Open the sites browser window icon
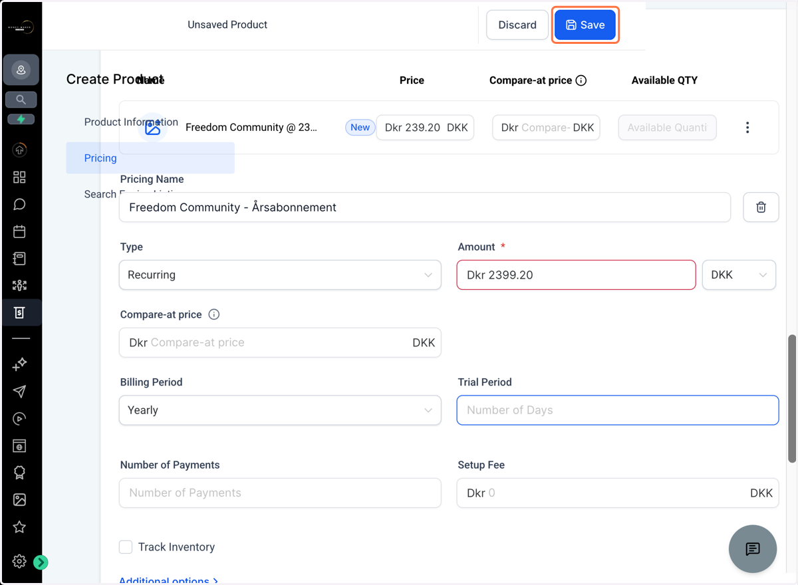798x585 pixels. [x=19, y=445]
